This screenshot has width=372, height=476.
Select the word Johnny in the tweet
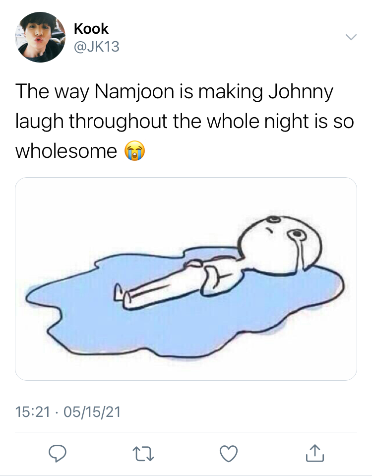click(x=301, y=93)
